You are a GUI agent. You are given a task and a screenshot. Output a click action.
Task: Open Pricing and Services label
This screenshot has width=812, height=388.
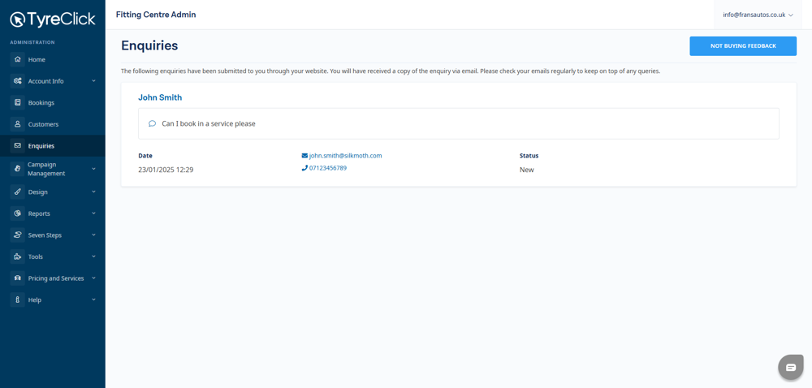tap(56, 278)
